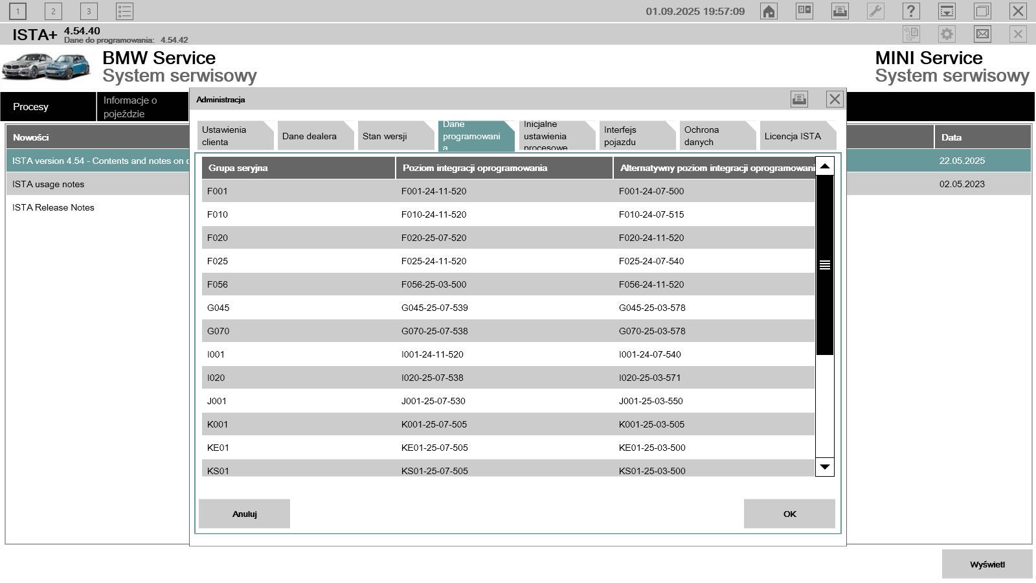Screen dimensions: 1036x583
Task: Select the F001 series group row
Action: coord(508,191)
